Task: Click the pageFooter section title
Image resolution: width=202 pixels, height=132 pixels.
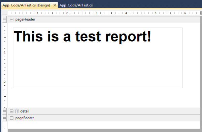Action: [25, 118]
